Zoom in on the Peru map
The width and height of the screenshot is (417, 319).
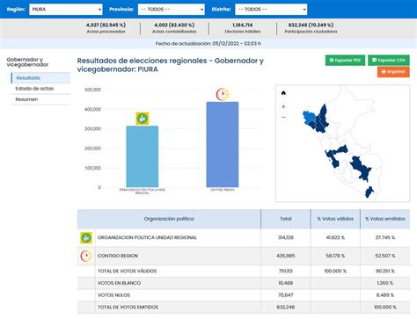[283, 106]
